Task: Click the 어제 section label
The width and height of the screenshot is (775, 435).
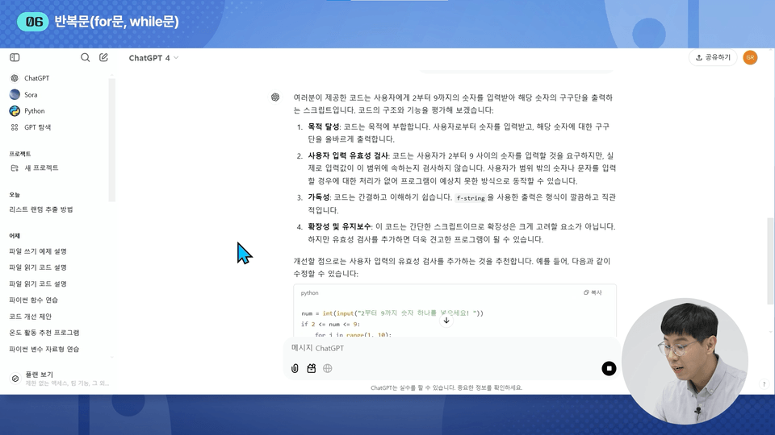Action: [x=15, y=236]
